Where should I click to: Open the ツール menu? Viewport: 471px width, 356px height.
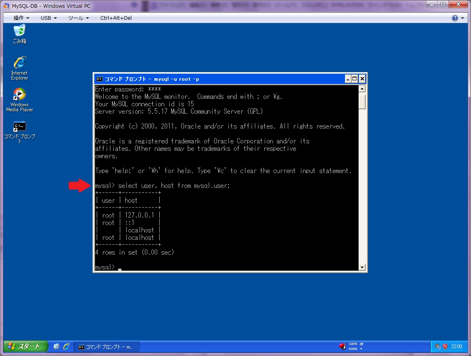pyautogui.click(x=78, y=18)
